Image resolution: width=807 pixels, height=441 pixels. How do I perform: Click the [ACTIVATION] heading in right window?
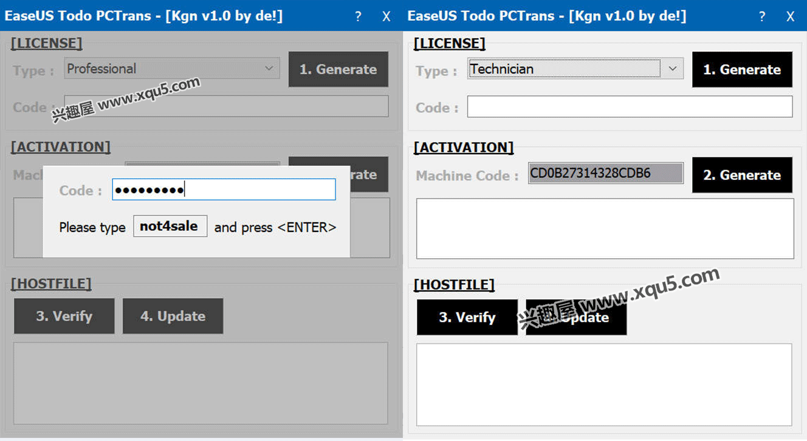(x=464, y=148)
